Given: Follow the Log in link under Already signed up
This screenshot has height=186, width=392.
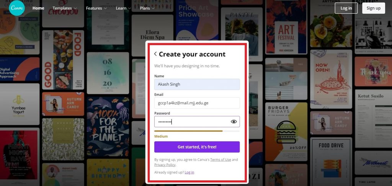Looking at the screenshot, I should 189,172.
